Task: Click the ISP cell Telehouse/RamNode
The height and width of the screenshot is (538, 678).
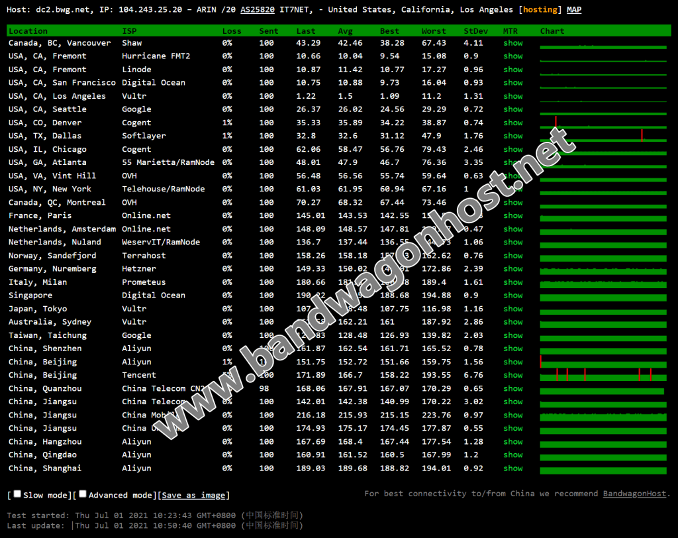Action: [x=164, y=189]
